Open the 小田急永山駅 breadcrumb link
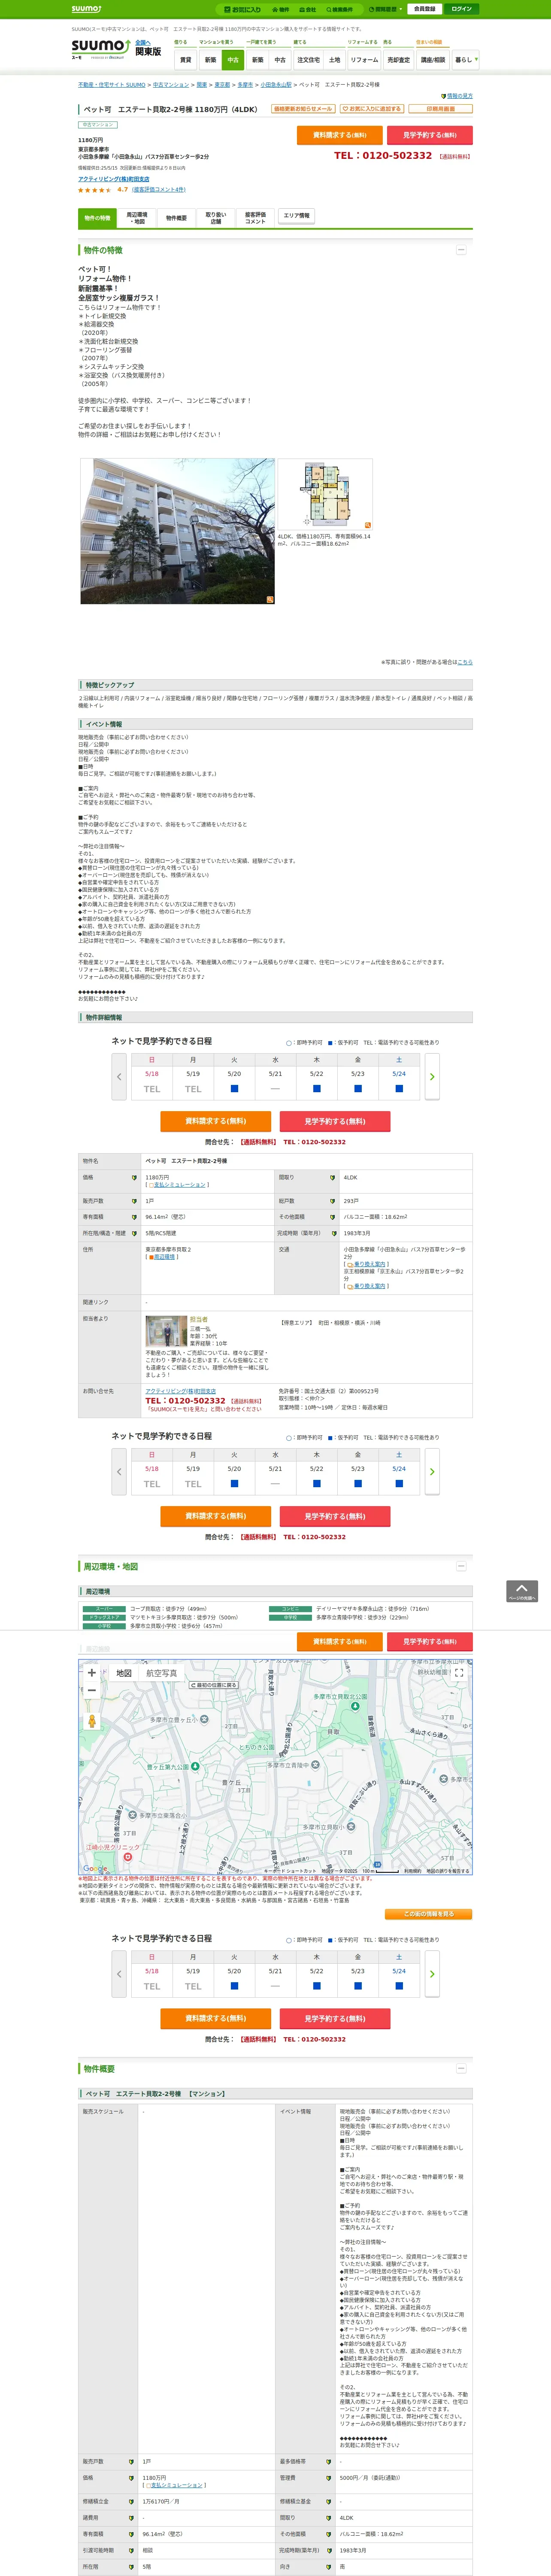Screen dimensions: 551x2576 point(276,85)
